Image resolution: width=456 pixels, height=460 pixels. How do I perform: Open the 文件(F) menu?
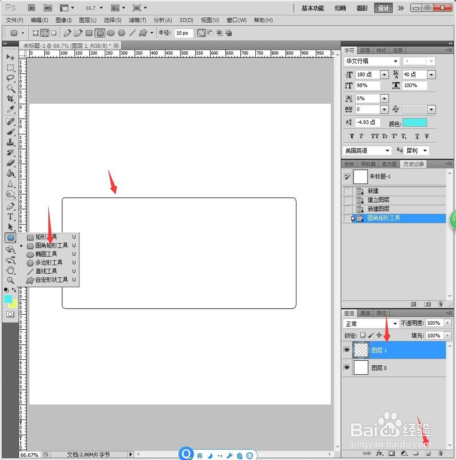tap(15, 20)
